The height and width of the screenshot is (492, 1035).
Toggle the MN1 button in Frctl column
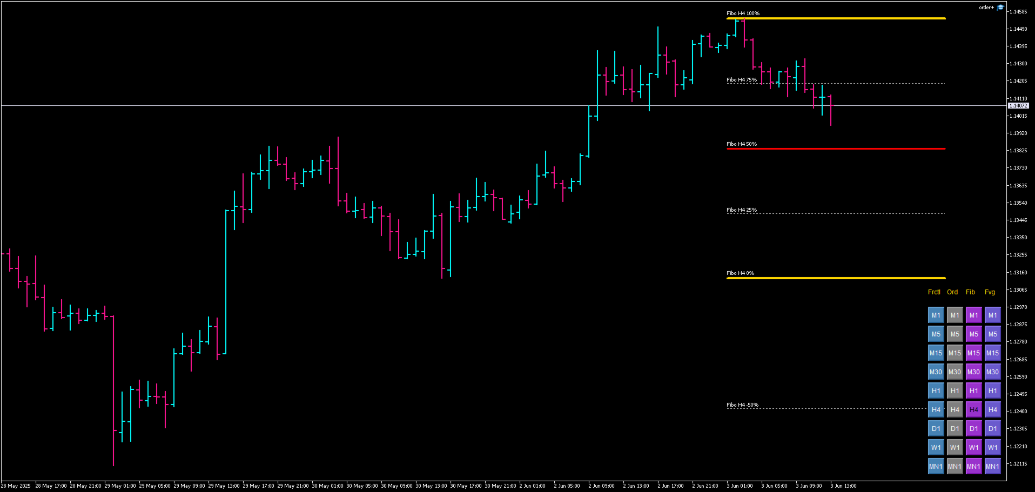(x=936, y=467)
